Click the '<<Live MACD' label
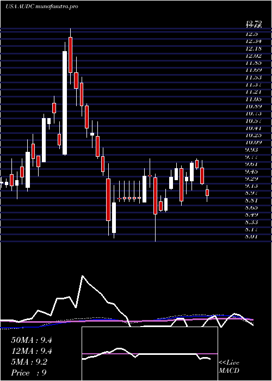272x381 pixels. tap(229, 367)
